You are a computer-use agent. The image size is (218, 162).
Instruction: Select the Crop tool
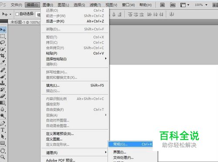[x=3, y=55]
